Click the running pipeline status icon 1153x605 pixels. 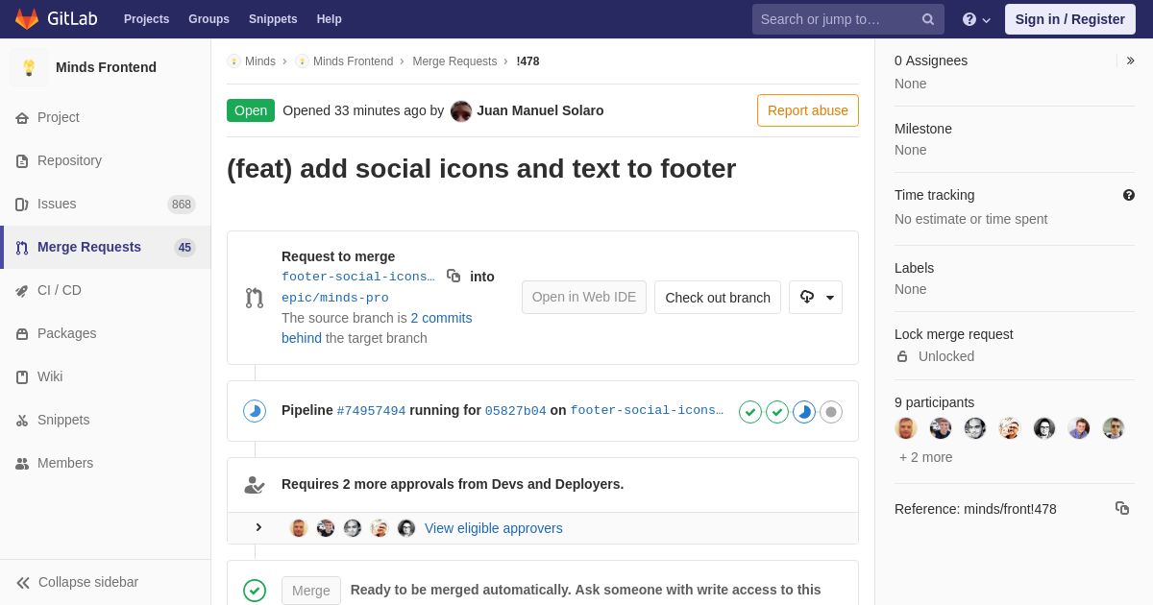pyautogui.click(x=255, y=411)
